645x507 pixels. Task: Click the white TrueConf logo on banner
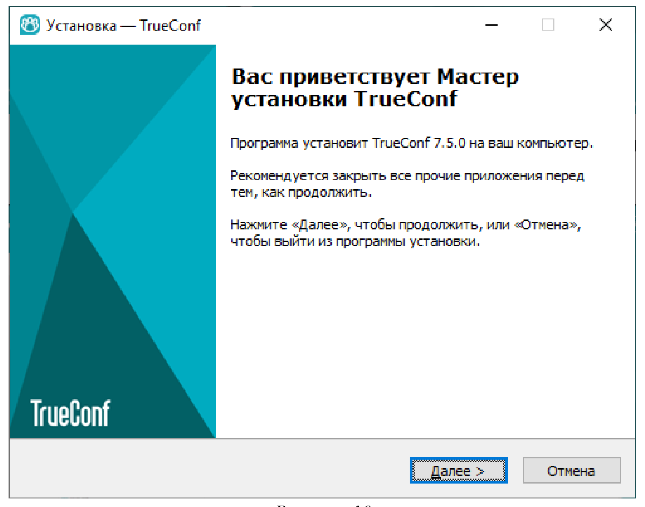(70, 413)
